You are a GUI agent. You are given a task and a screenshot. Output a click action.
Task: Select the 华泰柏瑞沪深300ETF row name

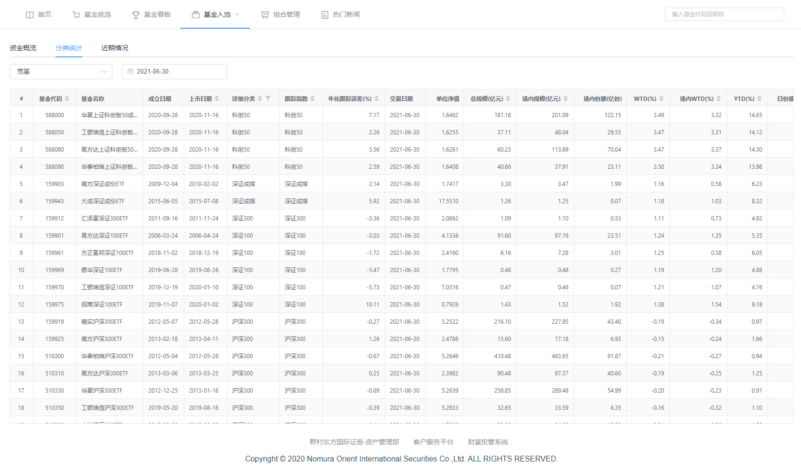coord(108,356)
